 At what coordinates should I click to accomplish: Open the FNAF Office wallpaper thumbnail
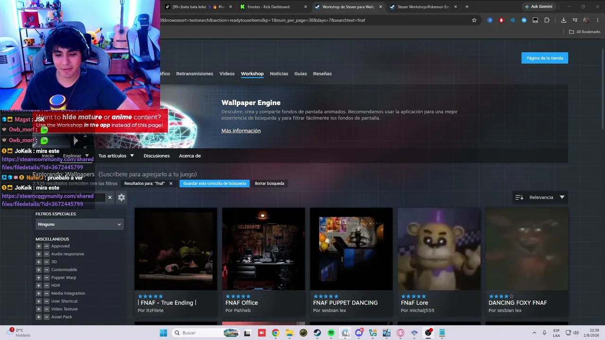(x=263, y=249)
